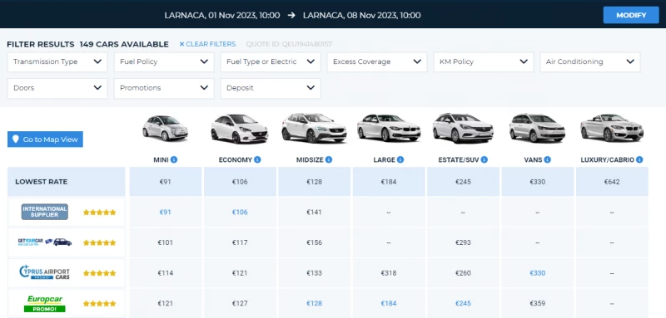Select GetYourCar Estate/SUV €293 rate

pos(463,242)
